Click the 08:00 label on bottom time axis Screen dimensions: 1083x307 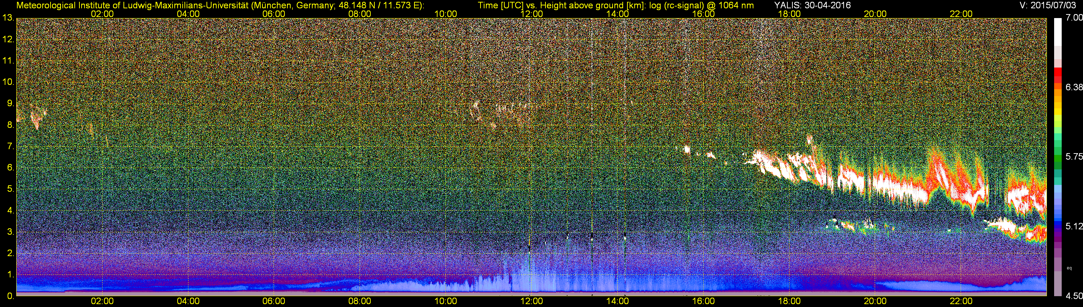[x=360, y=301]
